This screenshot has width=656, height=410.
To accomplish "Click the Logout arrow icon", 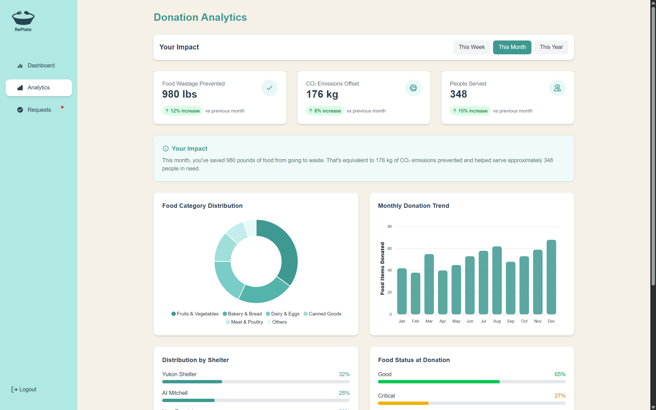I will (14, 389).
